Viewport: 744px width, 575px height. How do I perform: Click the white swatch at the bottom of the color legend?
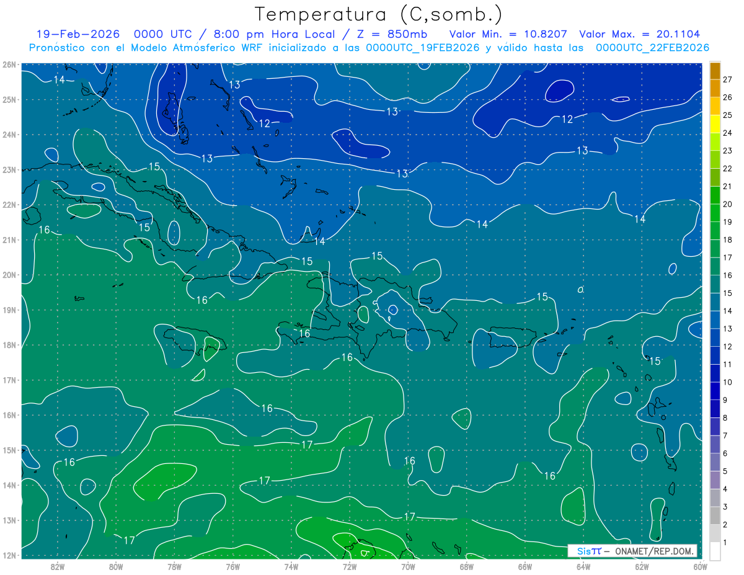[715, 551]
